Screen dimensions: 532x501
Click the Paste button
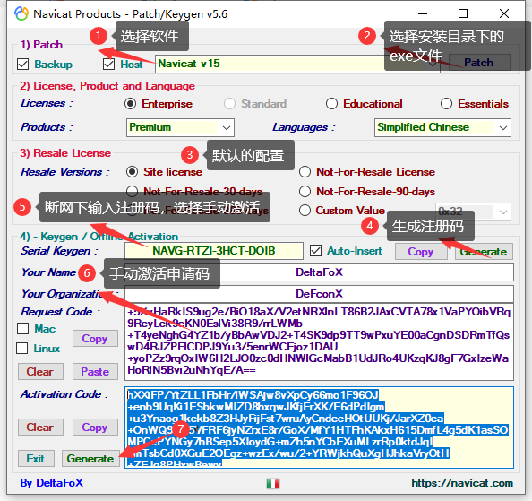[95, 371]
